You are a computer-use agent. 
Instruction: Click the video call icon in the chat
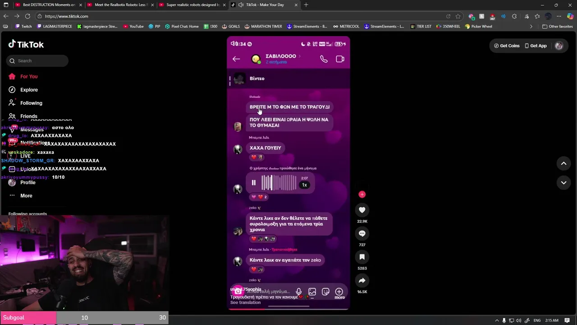[x=340, y=59]
